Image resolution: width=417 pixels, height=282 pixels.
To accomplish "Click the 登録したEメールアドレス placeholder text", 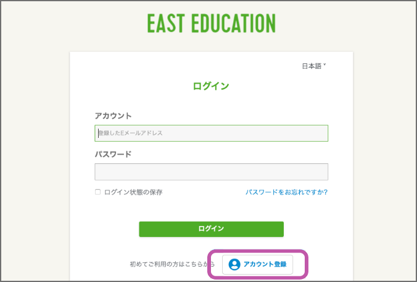I will pyautogui.click(x=131, y=133).
